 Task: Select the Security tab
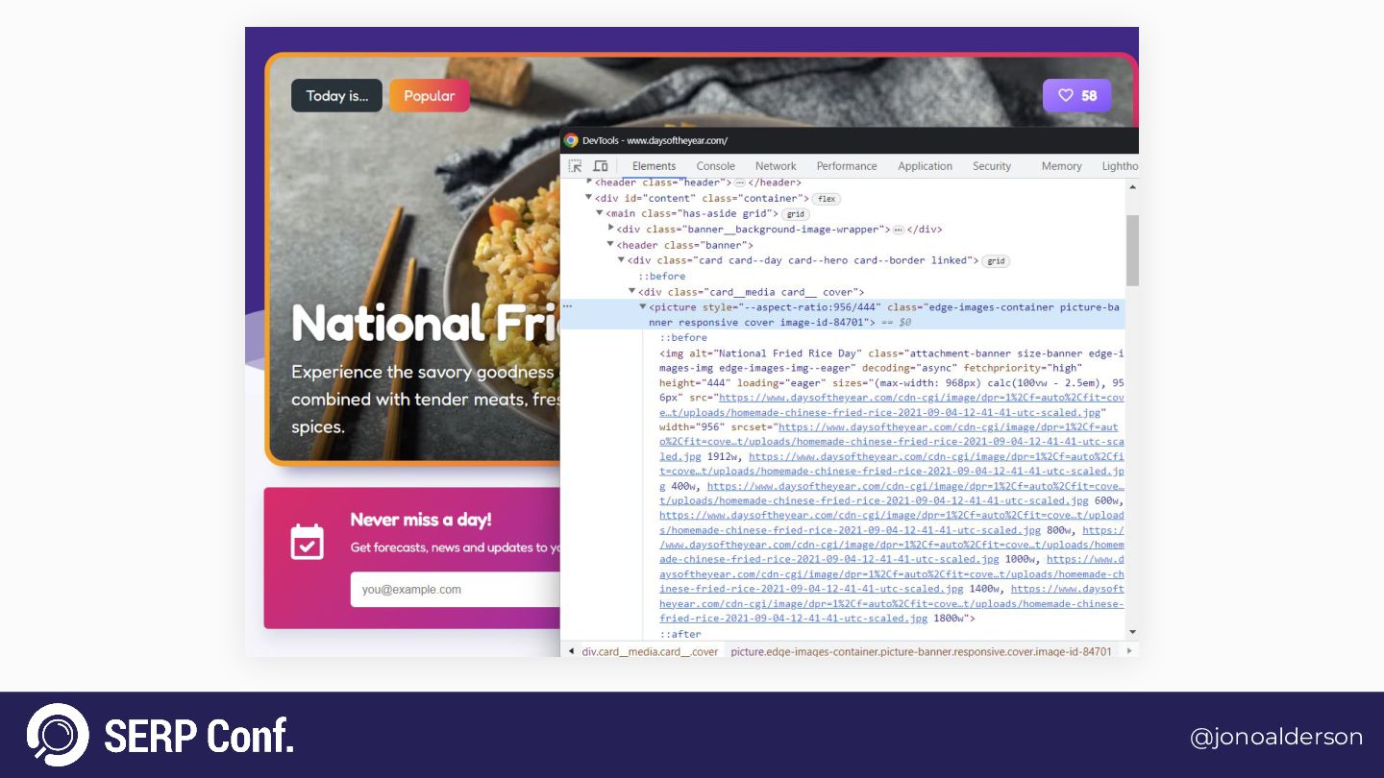[x=992, y=166]
